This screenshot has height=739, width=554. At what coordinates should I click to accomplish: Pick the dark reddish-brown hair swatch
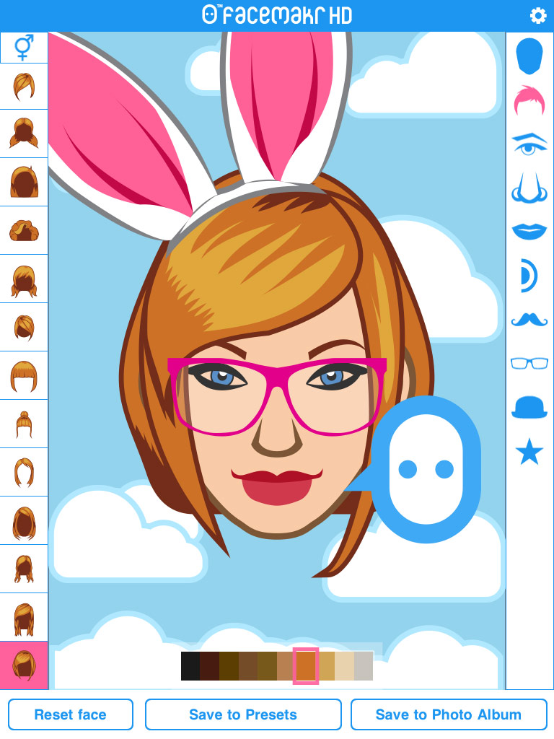[x=210, y=666]
